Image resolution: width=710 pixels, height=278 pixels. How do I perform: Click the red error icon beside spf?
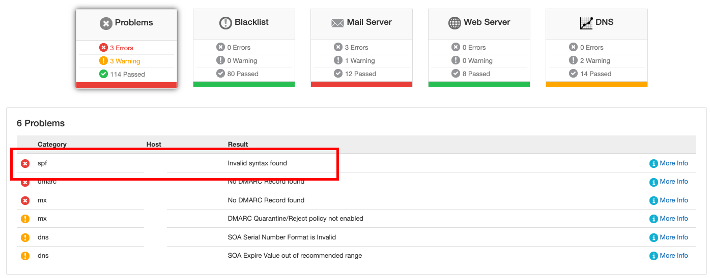point(25,163)
